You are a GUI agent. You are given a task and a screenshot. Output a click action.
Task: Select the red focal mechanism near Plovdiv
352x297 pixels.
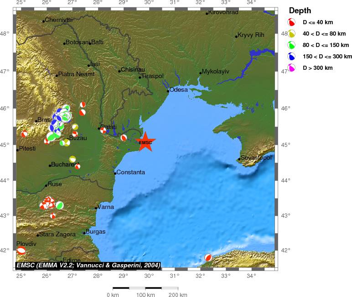[x=21, y=250]
